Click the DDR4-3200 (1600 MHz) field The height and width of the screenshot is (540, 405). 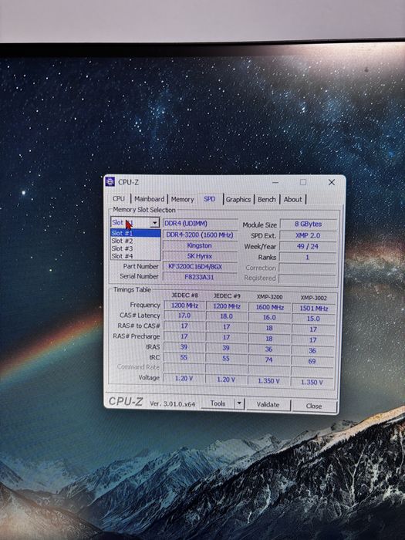click(200, 235)
